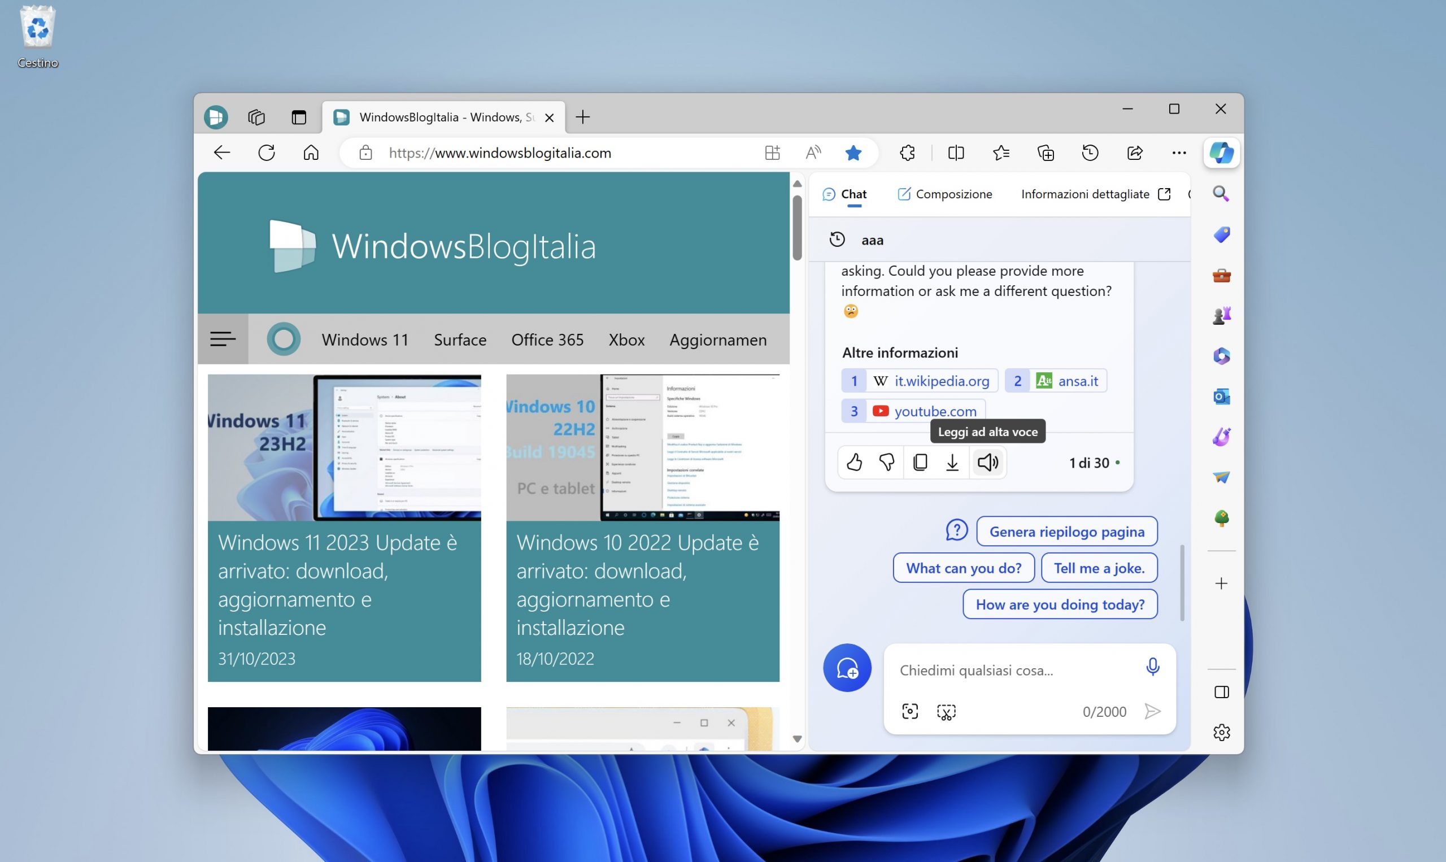Screen dimensions: 1446x862
Task: Toggle the sidebar visibility icon
Action: pyautogui.click(x=1221, y=692)
